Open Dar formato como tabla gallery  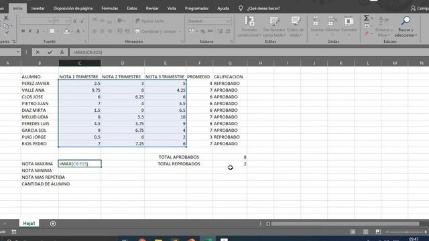[274, 26]
